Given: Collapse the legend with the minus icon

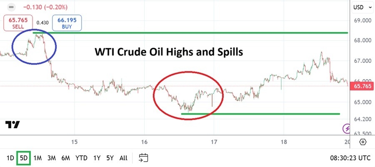Looking at the screenshot, I should (11, 7).
